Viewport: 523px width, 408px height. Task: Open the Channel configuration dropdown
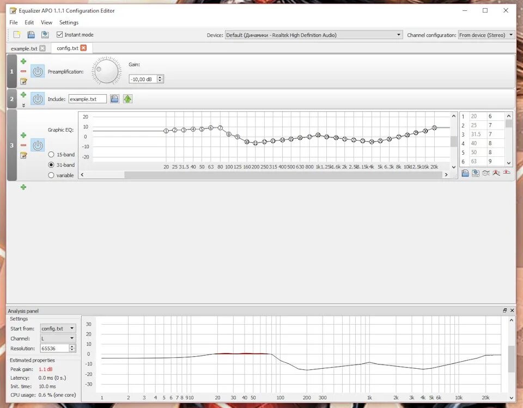pos(486,35)
